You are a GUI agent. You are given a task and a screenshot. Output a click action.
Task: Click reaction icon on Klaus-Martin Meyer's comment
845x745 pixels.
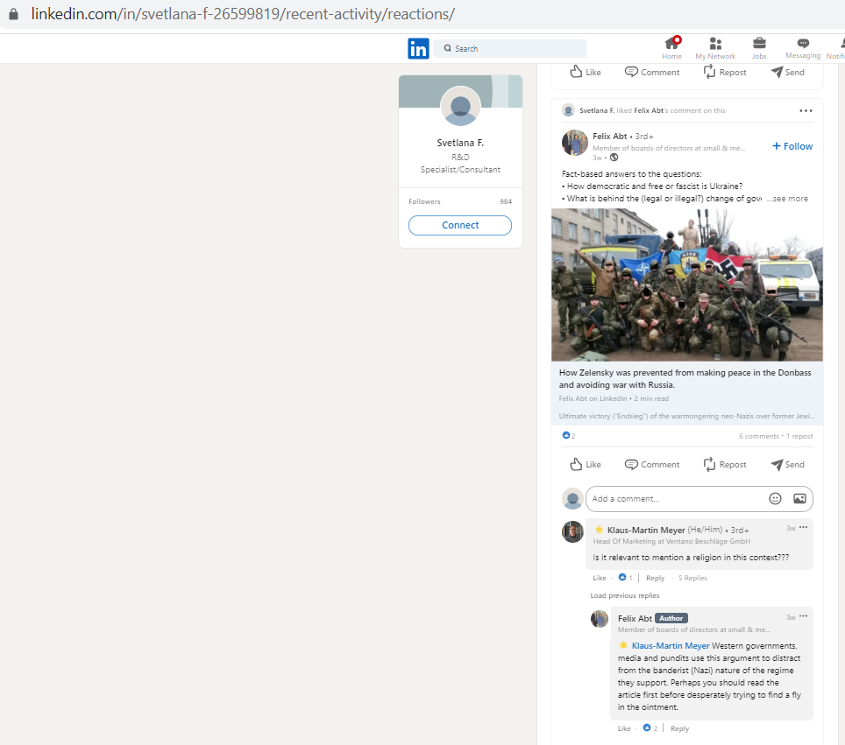[622, 577]
